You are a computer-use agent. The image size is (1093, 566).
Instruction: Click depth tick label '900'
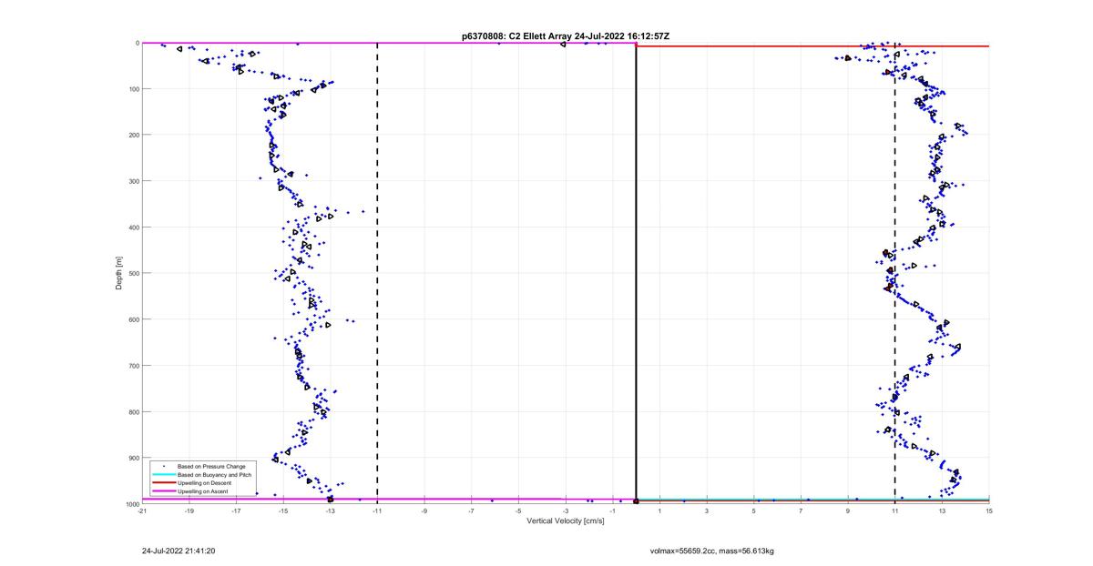pyautogui.click(x=133, y=458)
